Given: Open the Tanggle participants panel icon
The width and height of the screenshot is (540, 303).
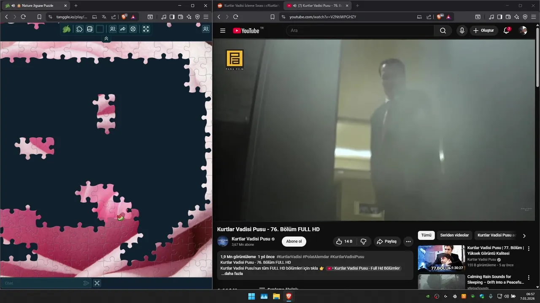Looking at the screenshot, I should (x=205, y=29).
